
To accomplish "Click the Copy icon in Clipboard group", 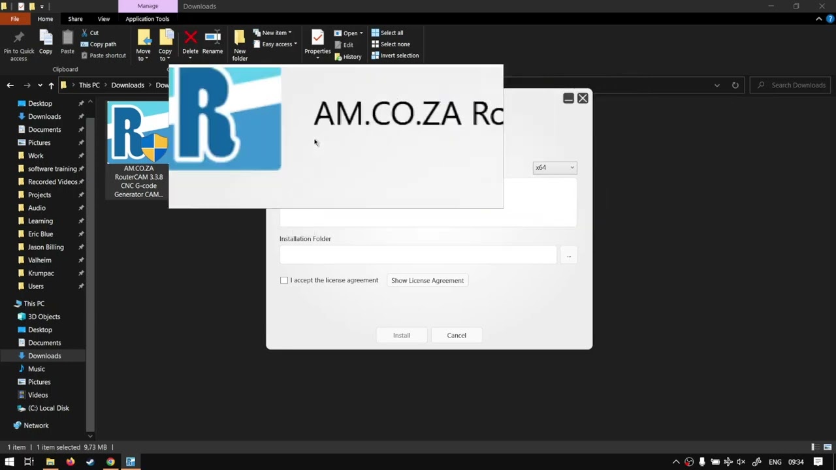I will click(46, 38).
